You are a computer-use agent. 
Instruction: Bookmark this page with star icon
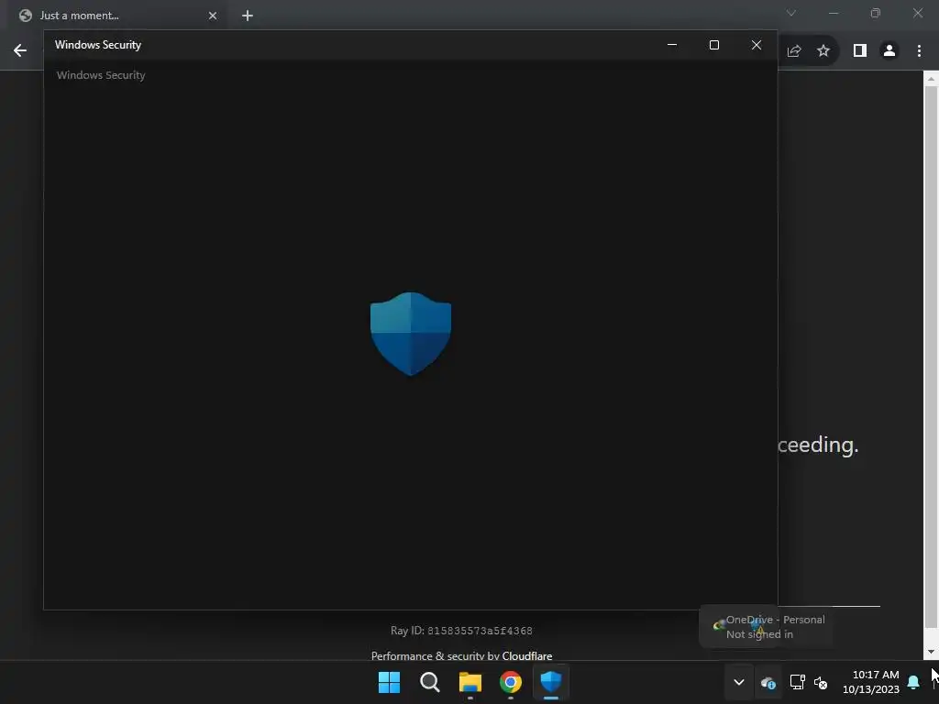(823, 50)
